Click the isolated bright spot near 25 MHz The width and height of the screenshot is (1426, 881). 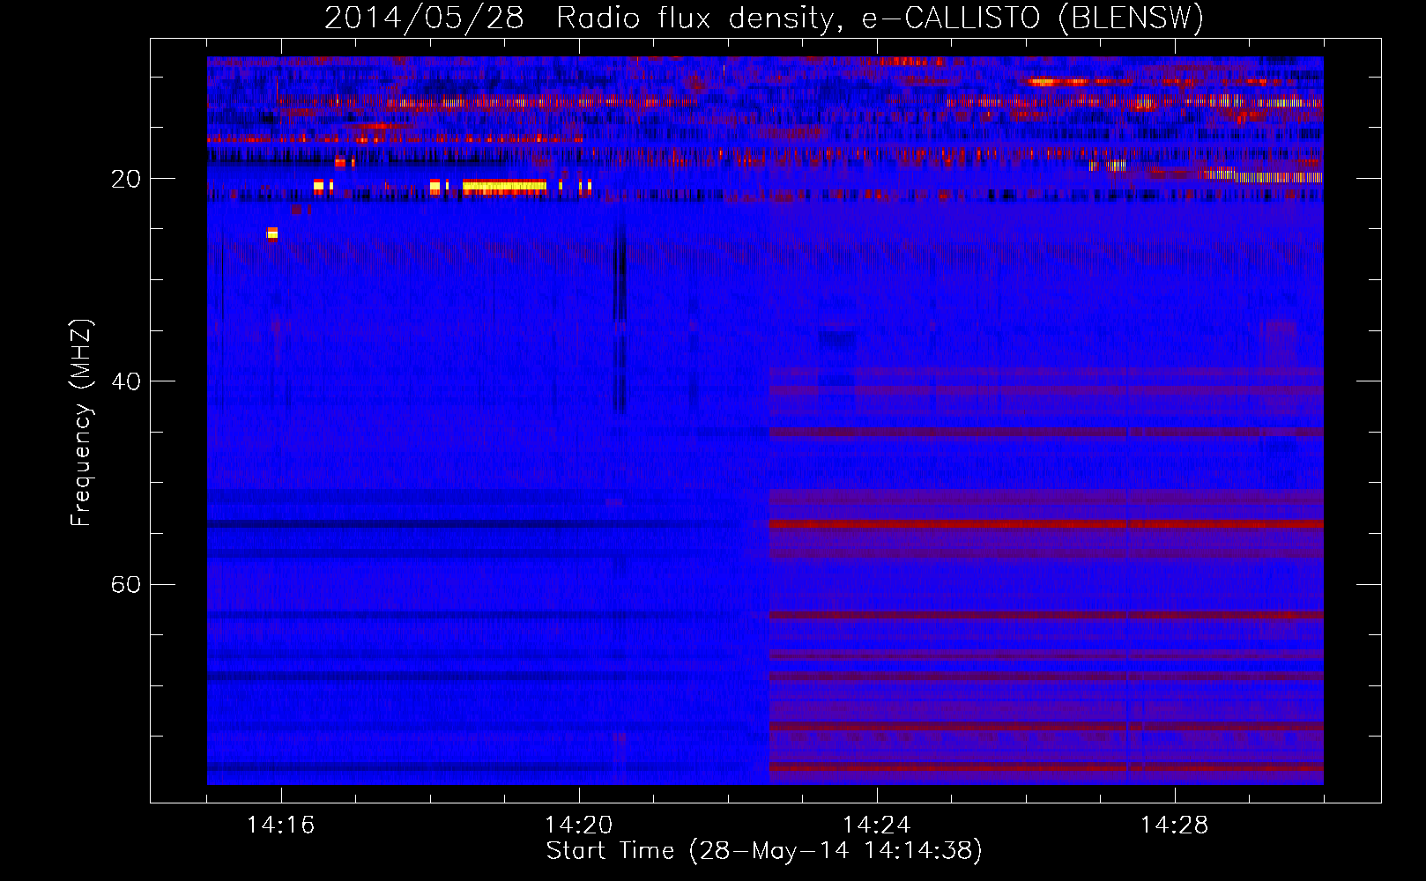pyautogui.click(x=272, y=233)
